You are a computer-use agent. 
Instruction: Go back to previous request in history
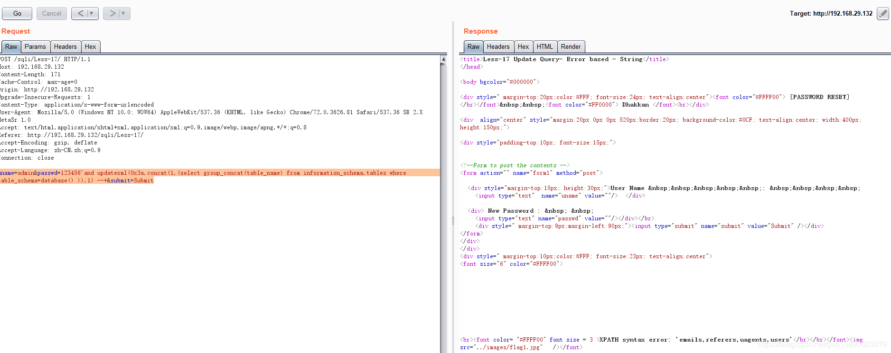80,13
